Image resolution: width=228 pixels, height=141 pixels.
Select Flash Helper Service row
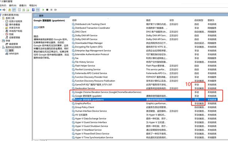pos(144,66)
